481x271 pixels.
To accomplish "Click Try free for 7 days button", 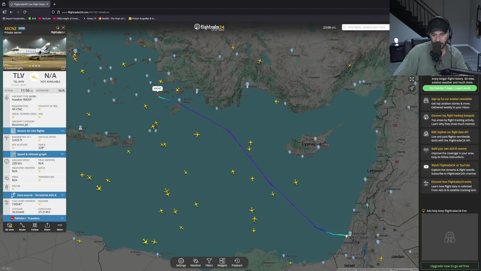I will [x=449, y=88].
